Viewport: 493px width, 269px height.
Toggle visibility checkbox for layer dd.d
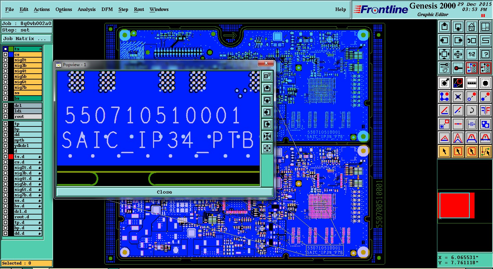tap(5, 233)
